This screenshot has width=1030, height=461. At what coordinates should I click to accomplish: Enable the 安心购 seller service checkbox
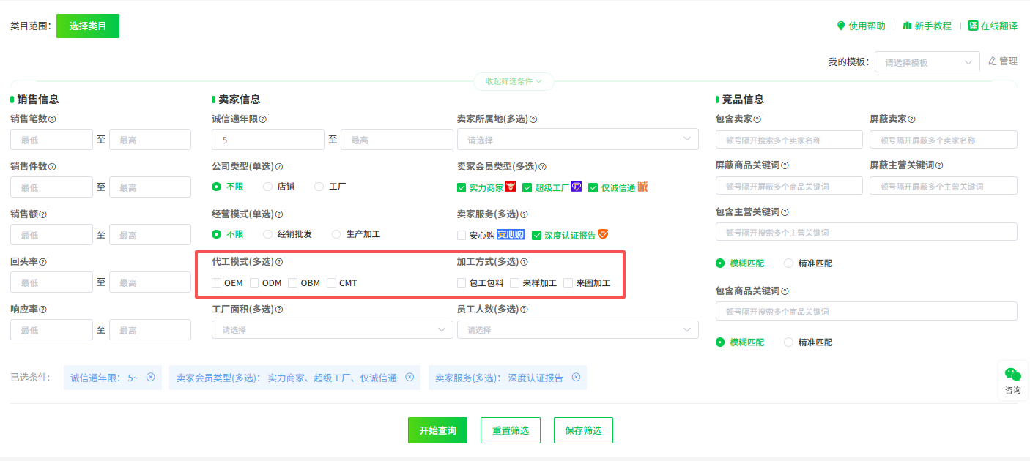(x=462, y=236)
